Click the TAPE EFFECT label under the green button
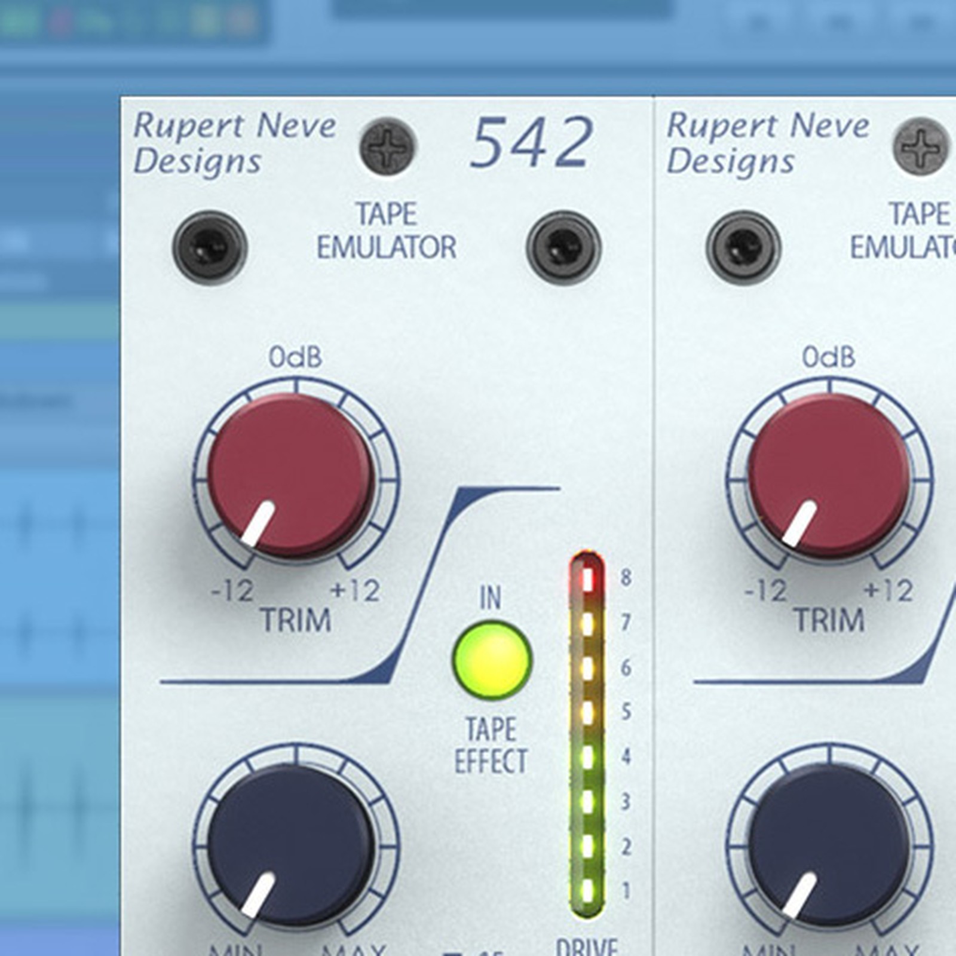The width and height of the screenshot is (956, 956). click(491, 745)
